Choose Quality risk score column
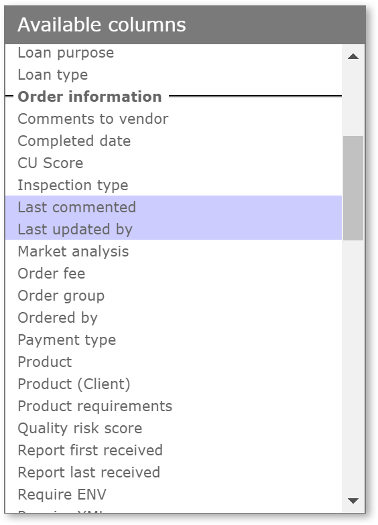Viewport: 378px width, 525px height. click(174, 429)
